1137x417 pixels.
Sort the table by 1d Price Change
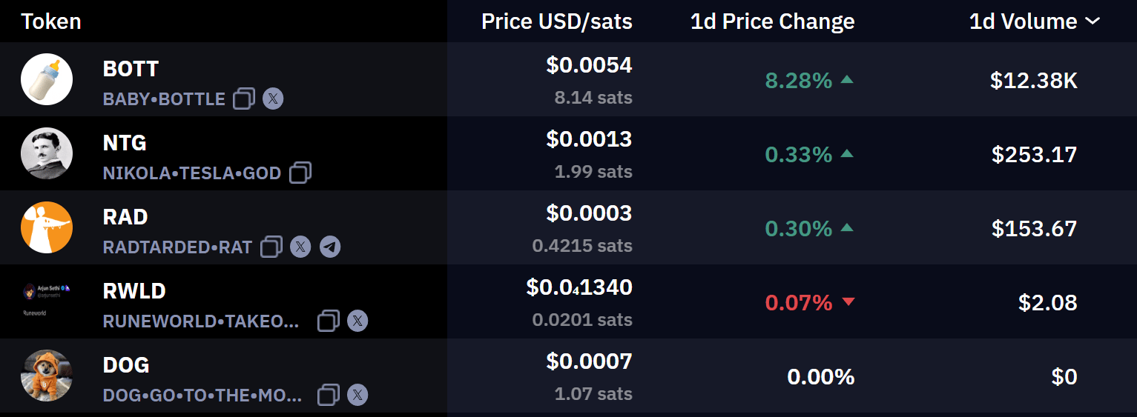click(772, 21)
